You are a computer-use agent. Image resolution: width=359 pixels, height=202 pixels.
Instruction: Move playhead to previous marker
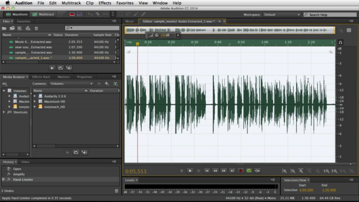[x=207, y=171]
